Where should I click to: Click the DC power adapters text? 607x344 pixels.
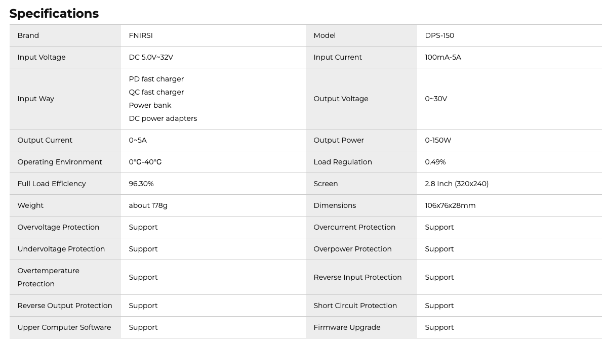pos(163,118)
